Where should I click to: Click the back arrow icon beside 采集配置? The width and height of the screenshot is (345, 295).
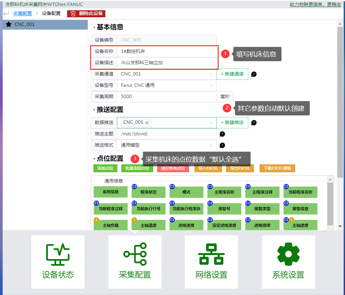6,13
